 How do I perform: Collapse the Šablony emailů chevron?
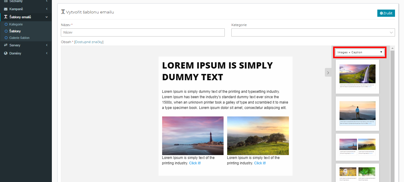pos(47,17)
